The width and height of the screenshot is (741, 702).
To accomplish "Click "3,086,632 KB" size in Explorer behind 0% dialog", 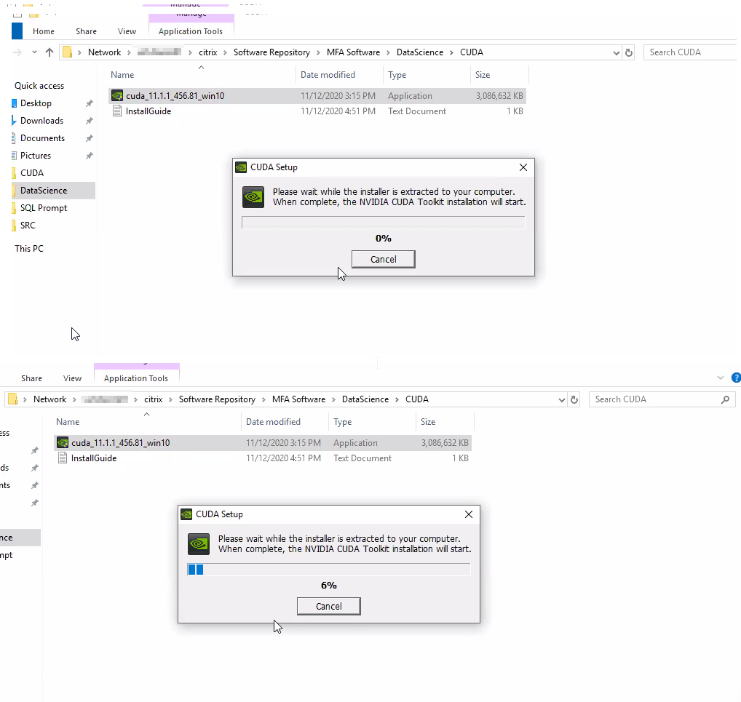I will tap(499, 96).
